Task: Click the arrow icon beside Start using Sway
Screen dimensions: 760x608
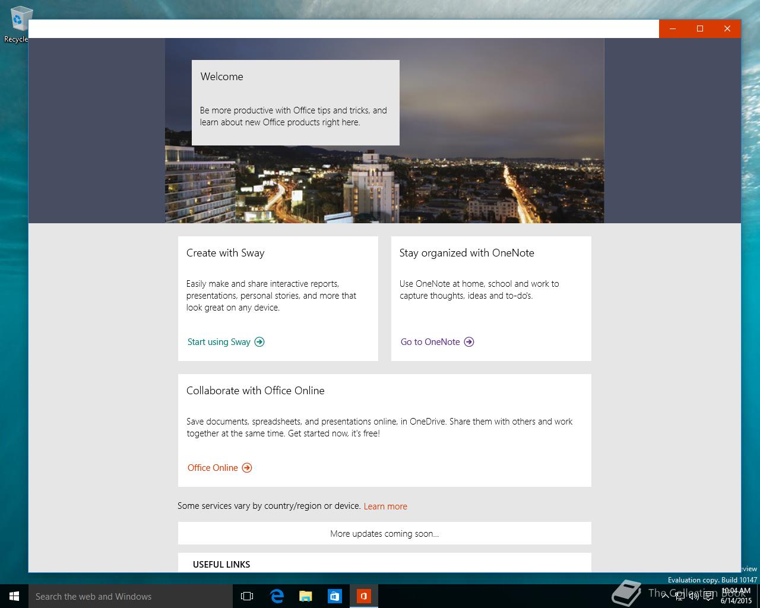Action: coord(259,341)
